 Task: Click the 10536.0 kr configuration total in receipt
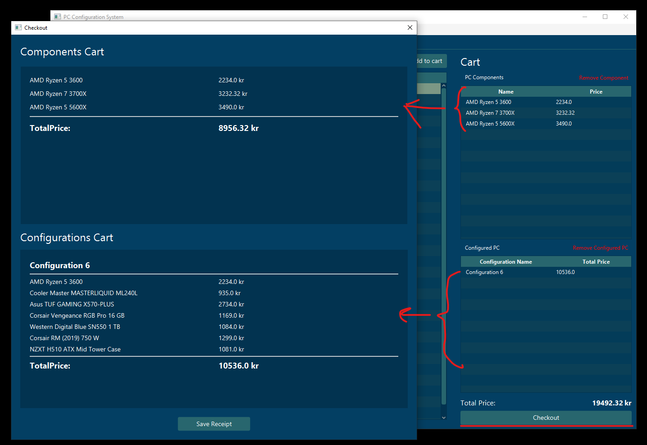238,366
